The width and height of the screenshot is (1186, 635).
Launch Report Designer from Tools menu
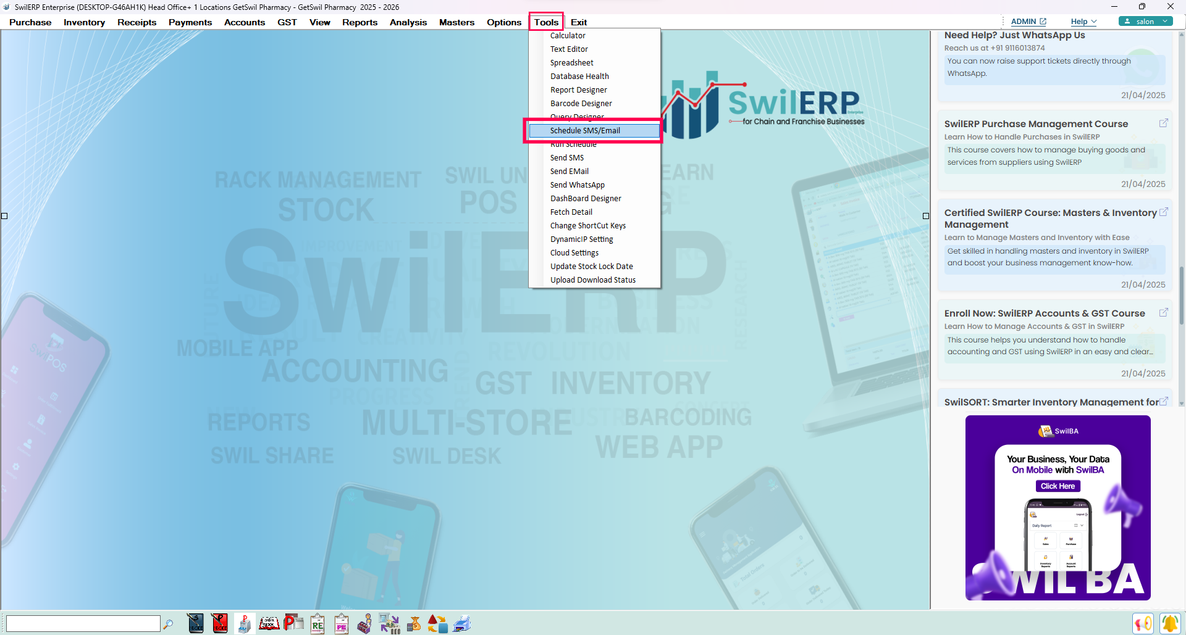point(595,90)
